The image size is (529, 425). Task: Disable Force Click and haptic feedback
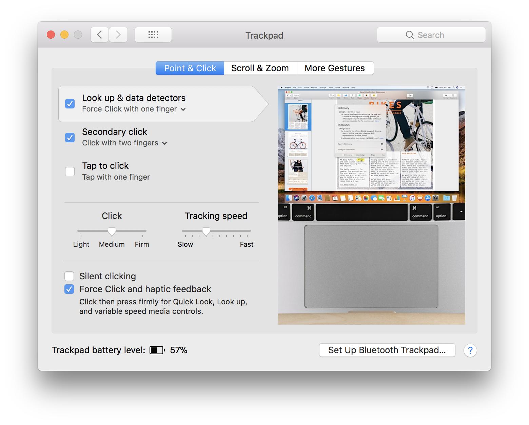(69, 289)
